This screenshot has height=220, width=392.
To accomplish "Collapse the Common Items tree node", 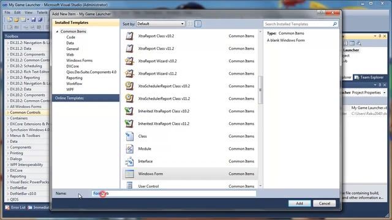I will [x=57, y=31].
